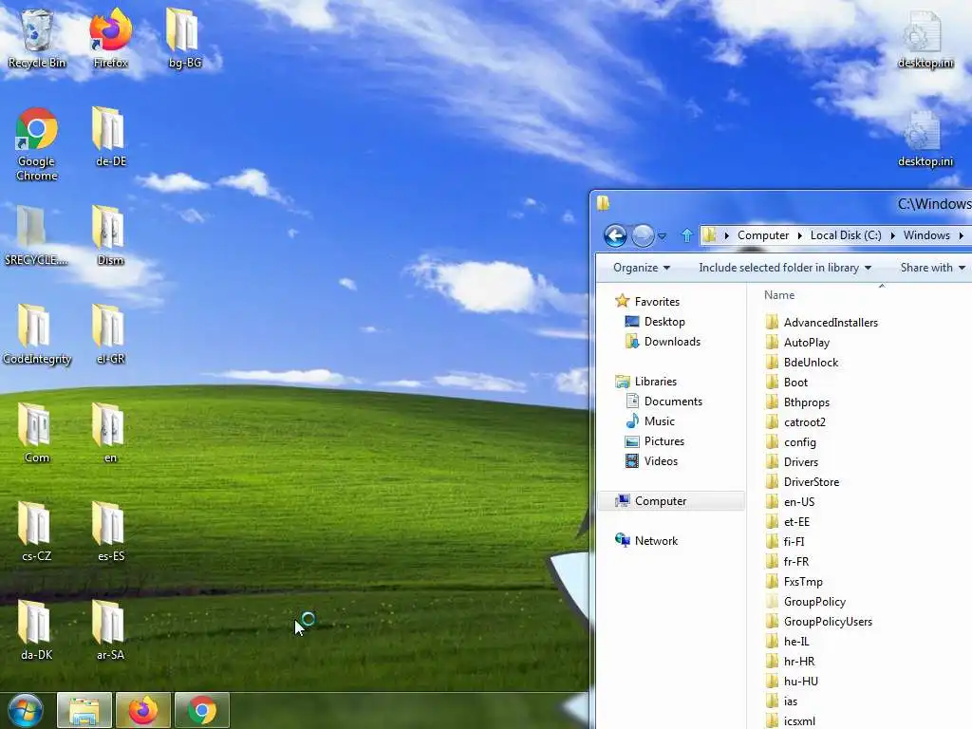Select the Drivers folder
The height and width of the screenshot is (729, 972).
pos(793,462)
